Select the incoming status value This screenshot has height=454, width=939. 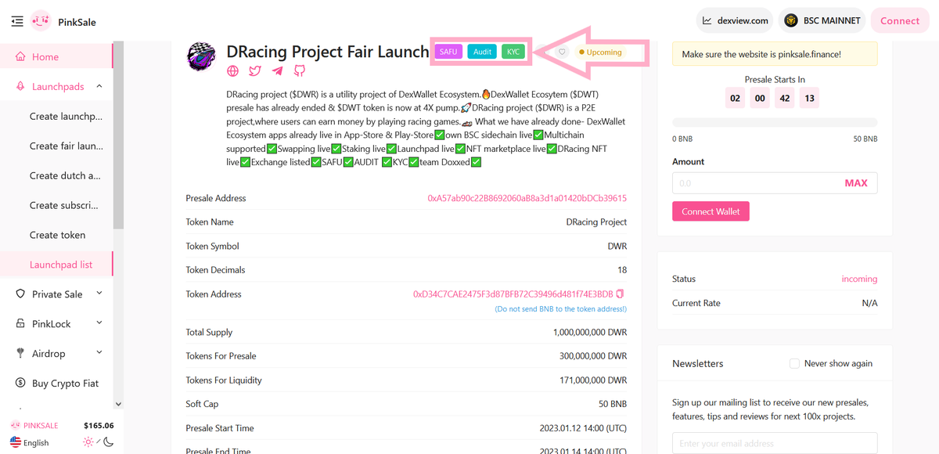[x=859, y=279]
